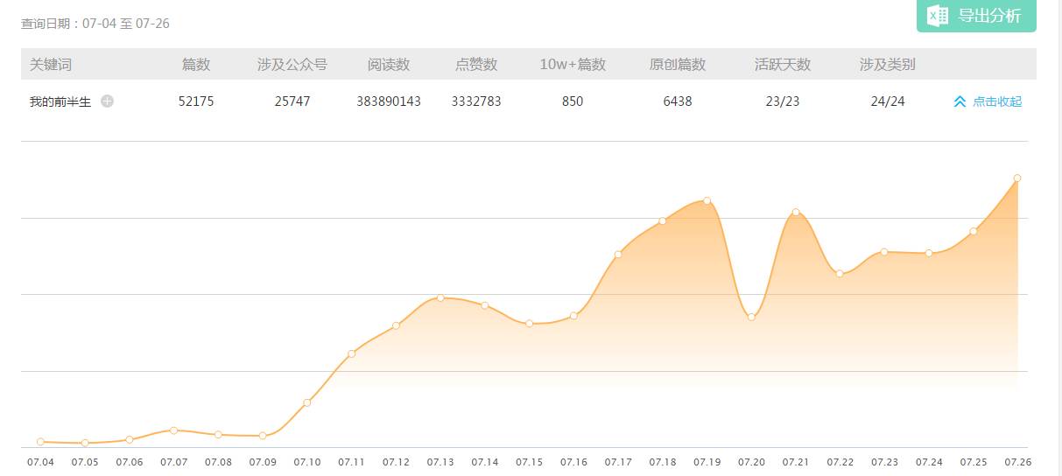The width and height of the screenshot is (1062, 476).
Task: Click the 点赞数 column header
Action: (476, 65)
